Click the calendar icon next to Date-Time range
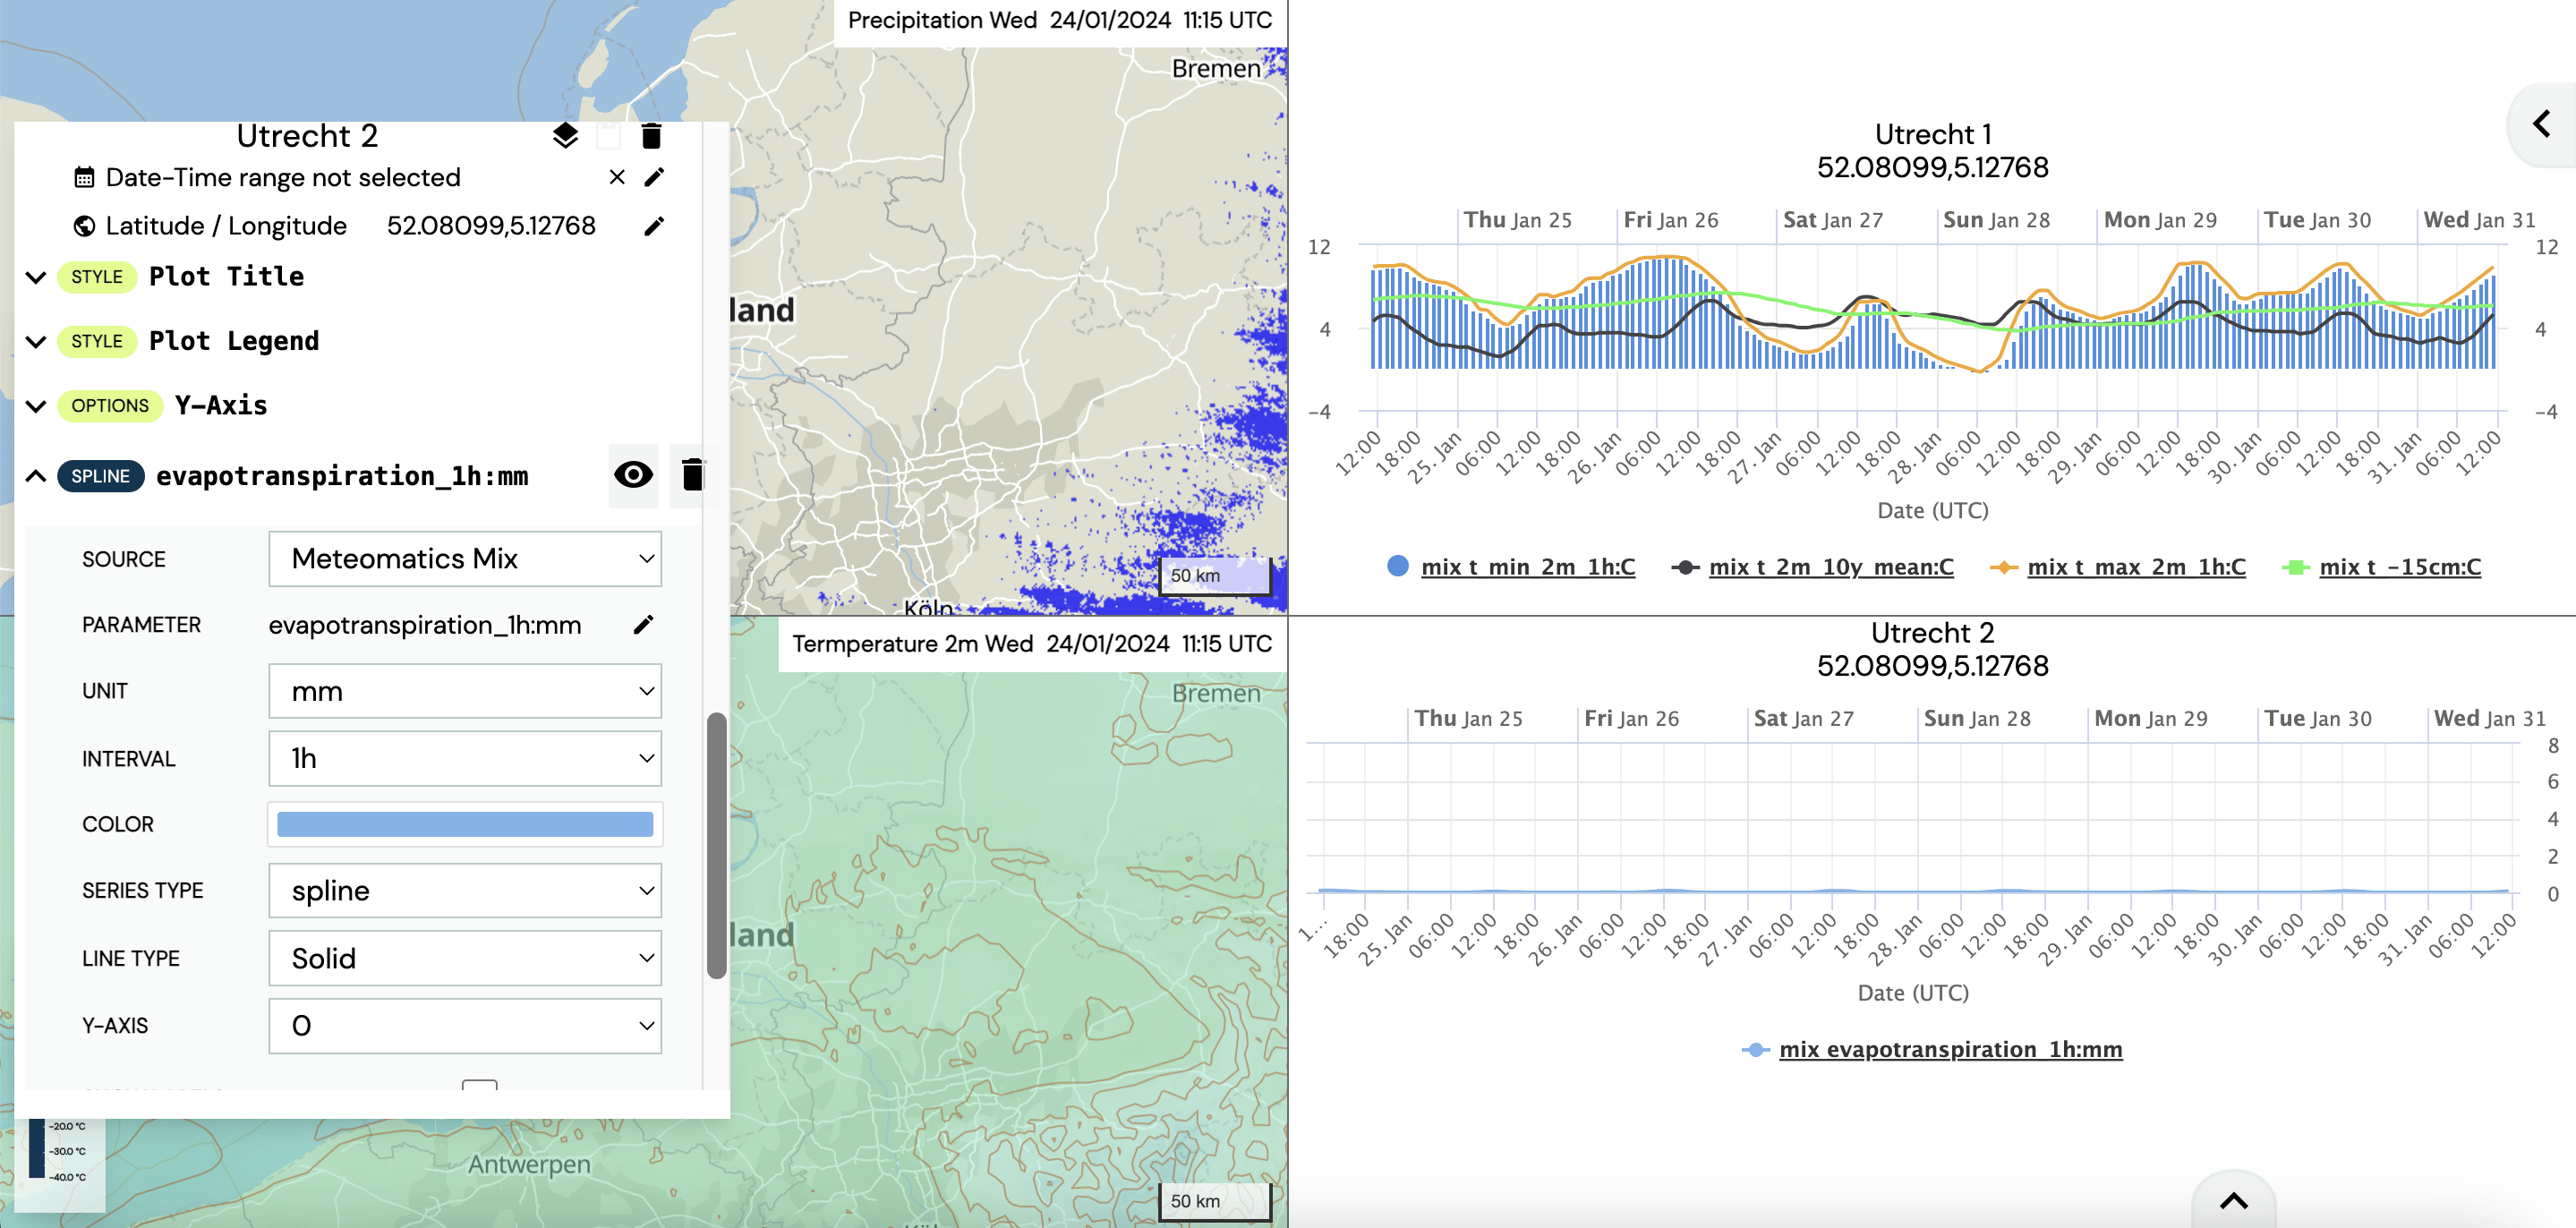Screen dimensions: 2576x1228 [x=84, y=178]
